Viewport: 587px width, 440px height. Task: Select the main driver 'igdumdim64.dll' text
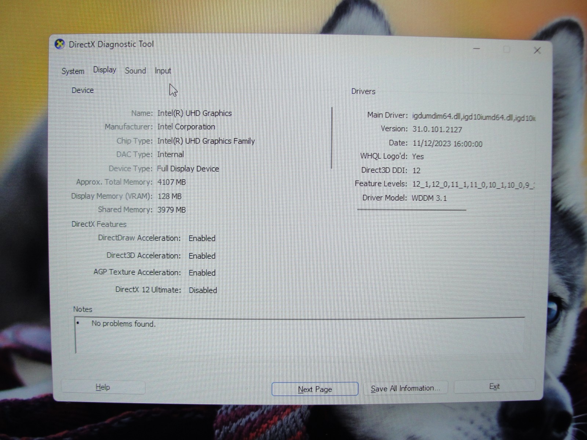[x=436, y=116]
